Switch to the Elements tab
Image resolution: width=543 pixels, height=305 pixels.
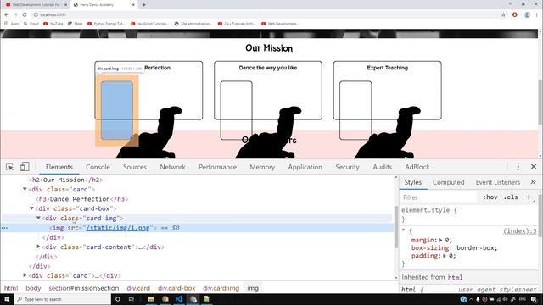coord(59,167)
